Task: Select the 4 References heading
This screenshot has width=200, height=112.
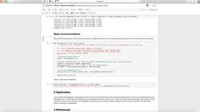Action: pyautogui.click(x=62, y=110)
